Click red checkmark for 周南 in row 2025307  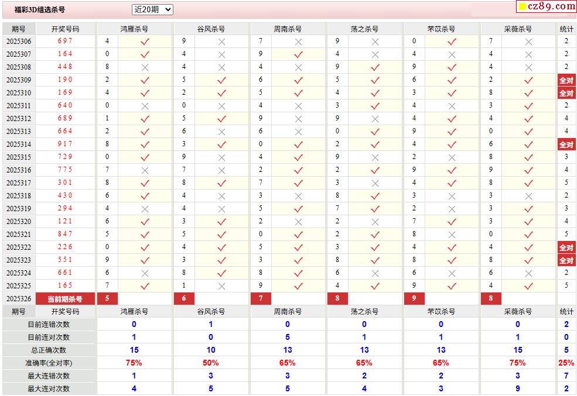(x=298, y=54)
